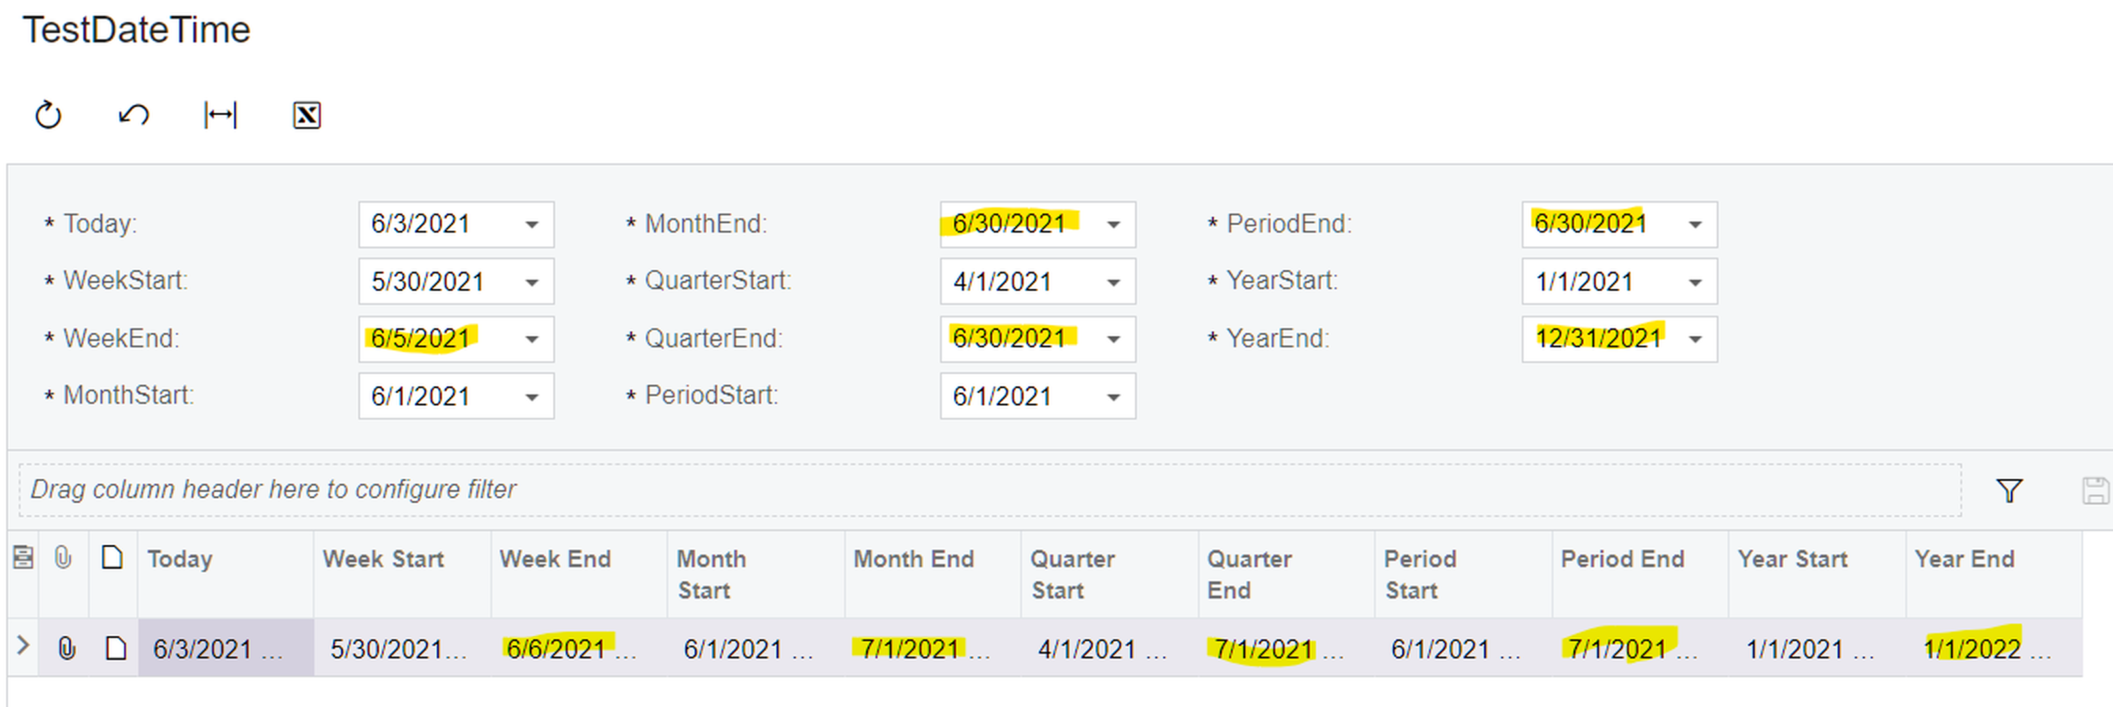The height and width of the screenshot is (707, 2113).
Task: Sort by the Week Start column header
Action: click(383, 559)
